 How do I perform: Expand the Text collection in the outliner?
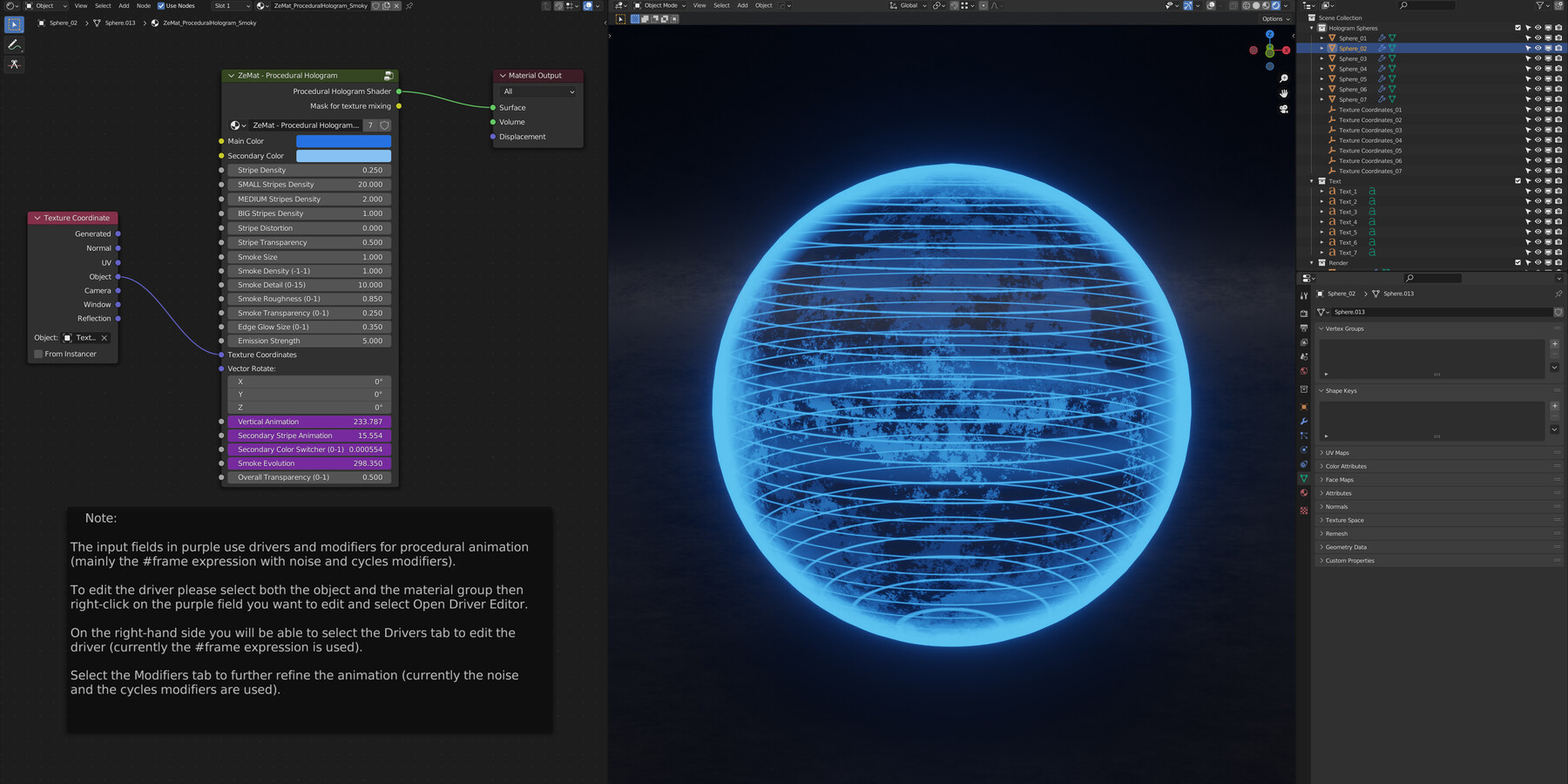(x=1312, y=181)
